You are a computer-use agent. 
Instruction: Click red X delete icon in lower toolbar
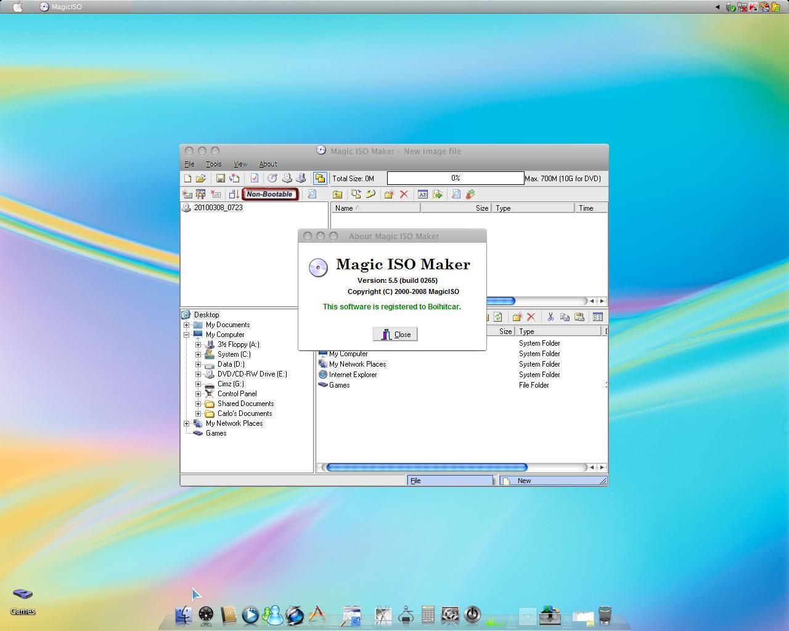531,317
